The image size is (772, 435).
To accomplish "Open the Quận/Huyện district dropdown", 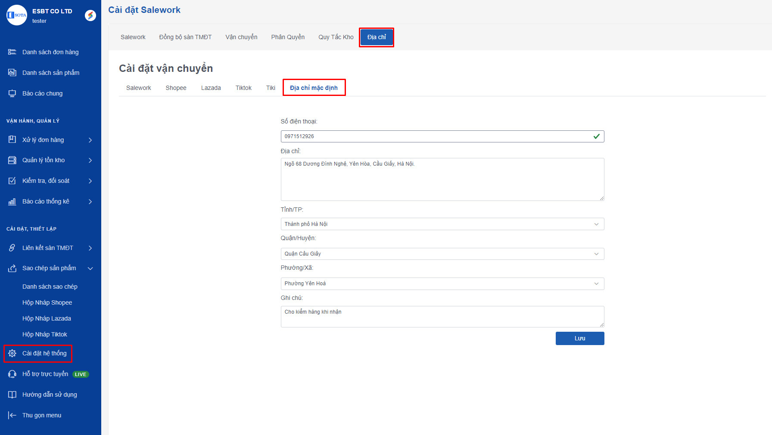I will [x=442, y=254].
